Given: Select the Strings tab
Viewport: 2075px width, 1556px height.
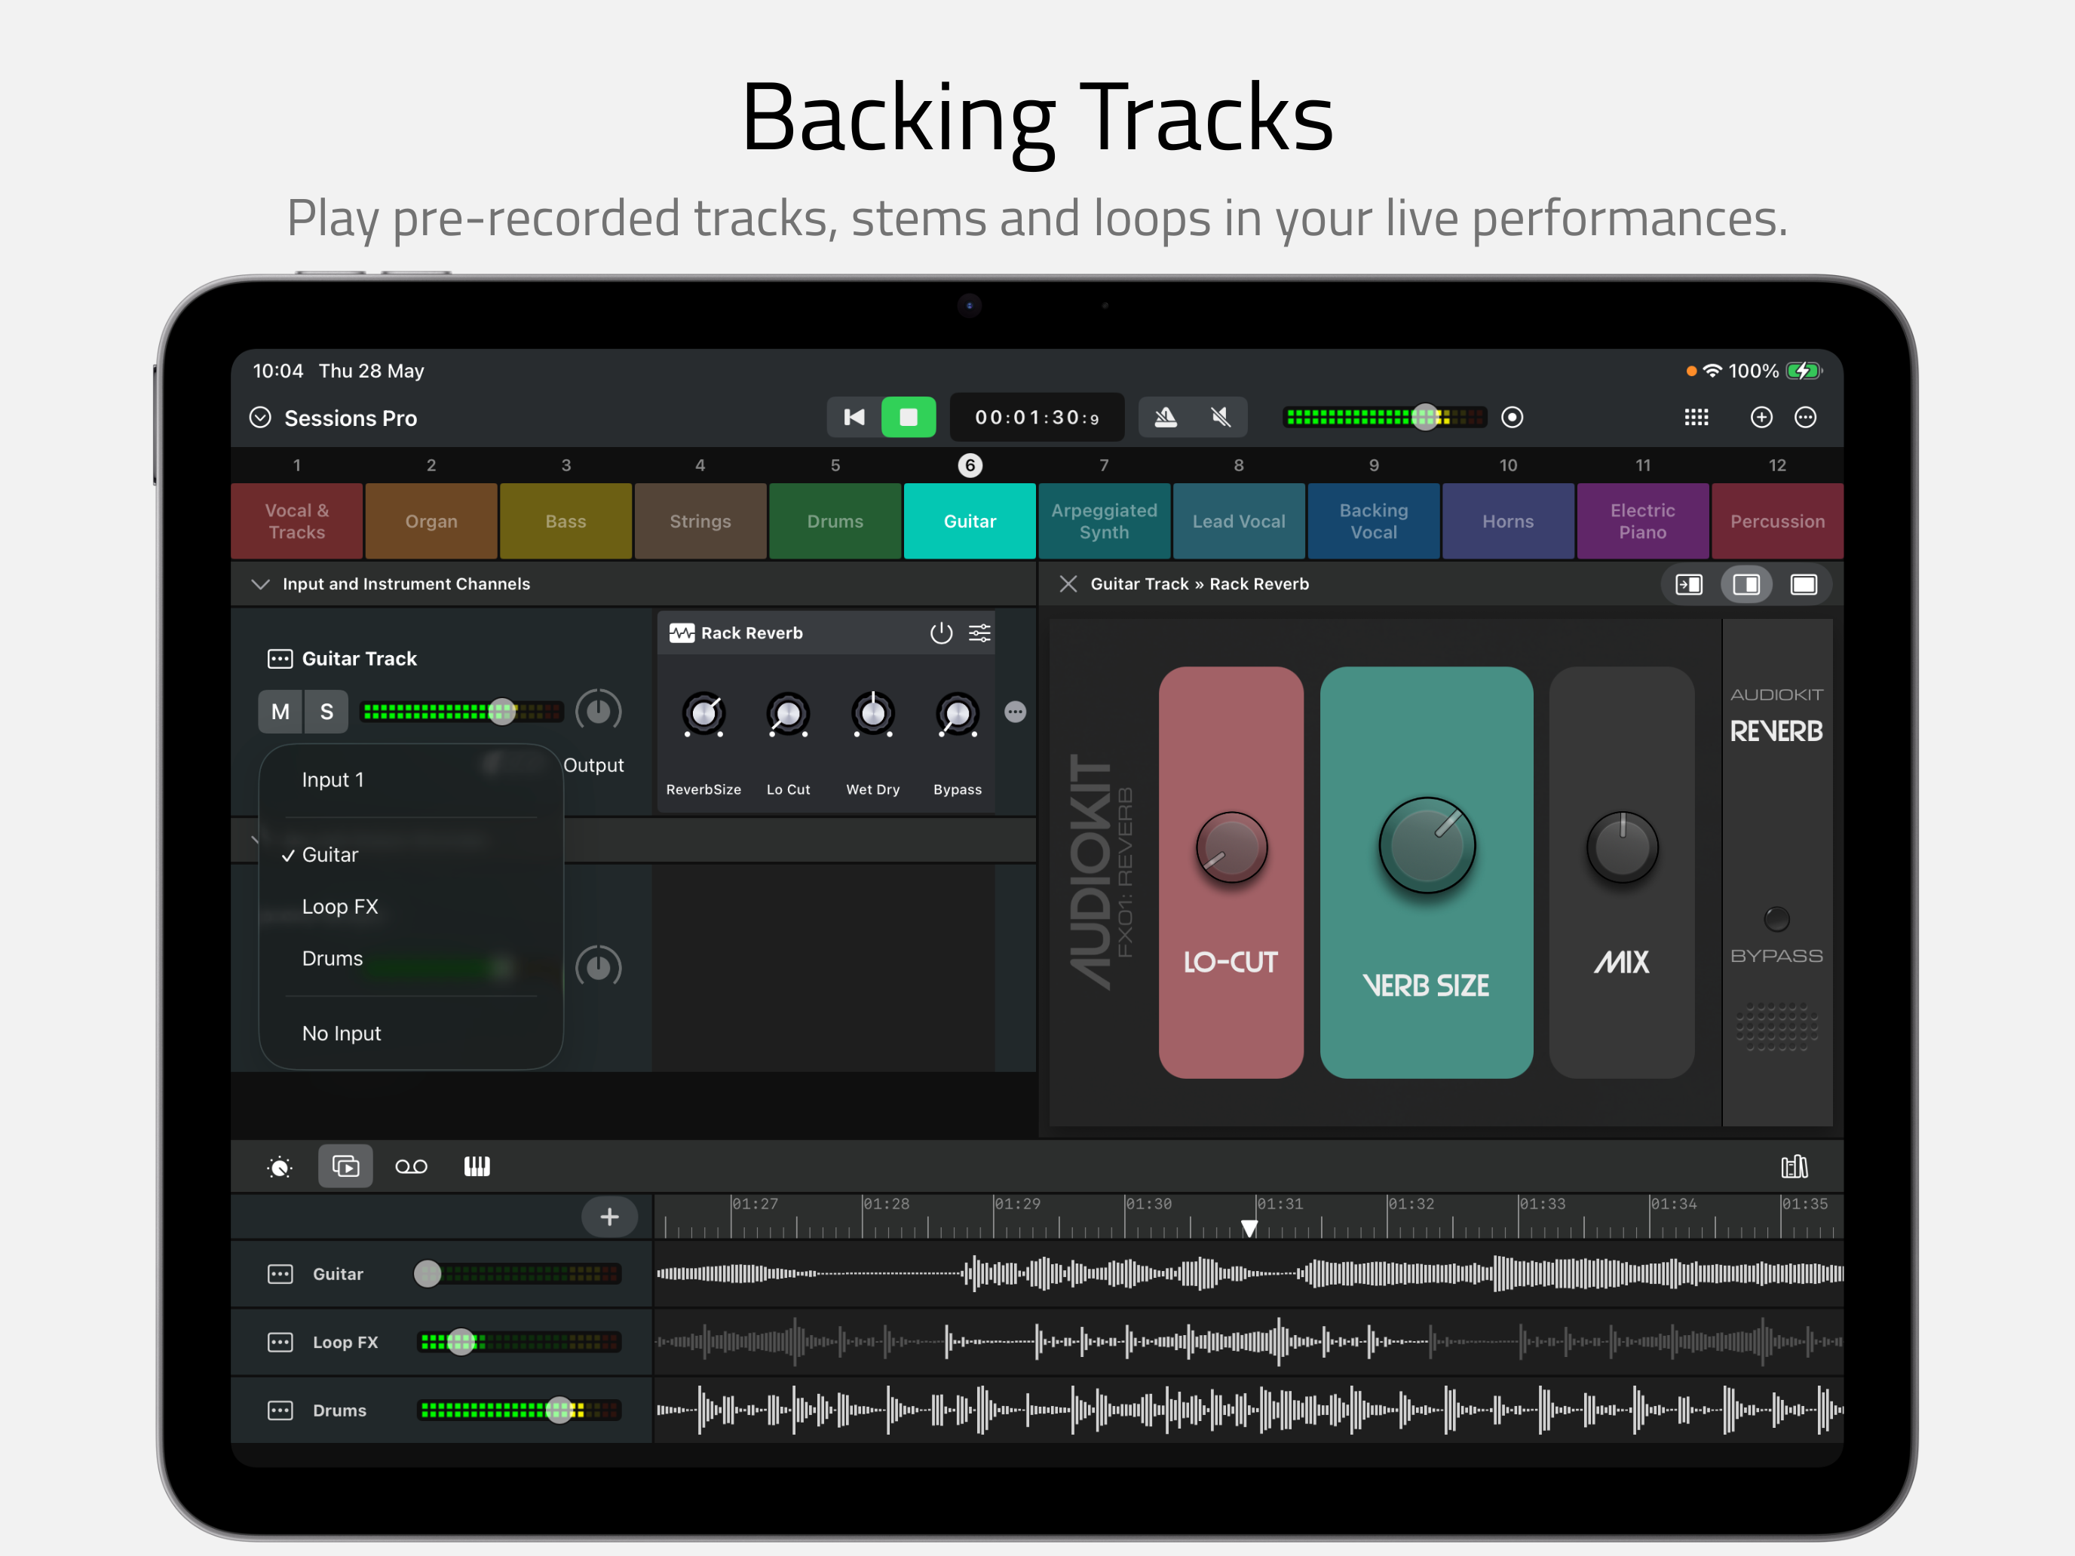Looking at the screenshot, I should 700,522.
